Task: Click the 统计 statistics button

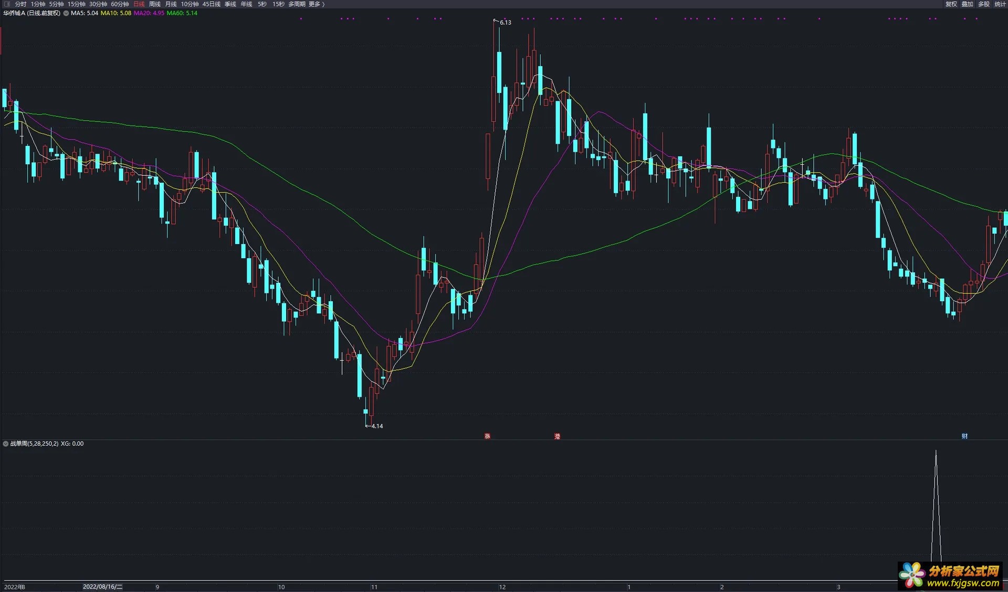Action: [1000, 4]
